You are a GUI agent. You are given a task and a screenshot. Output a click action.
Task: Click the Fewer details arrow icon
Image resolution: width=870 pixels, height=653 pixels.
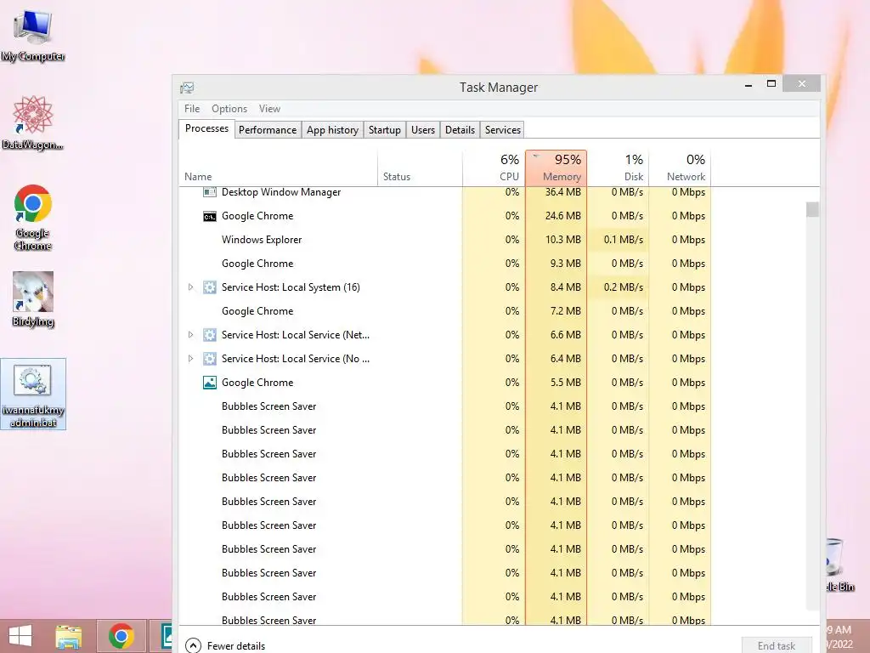[193, 645]
